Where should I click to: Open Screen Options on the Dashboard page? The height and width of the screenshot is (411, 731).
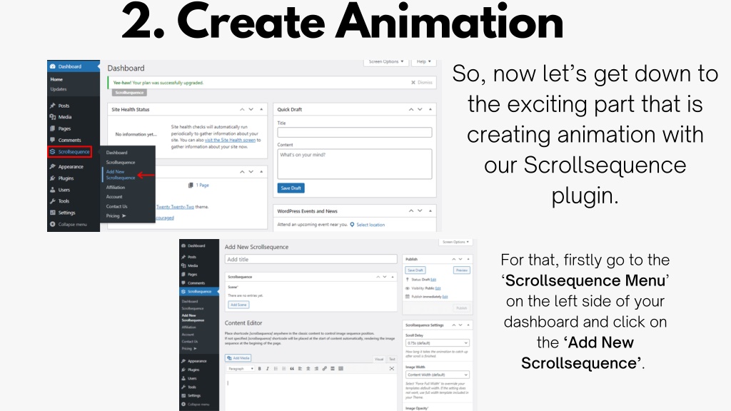point(386,62)
